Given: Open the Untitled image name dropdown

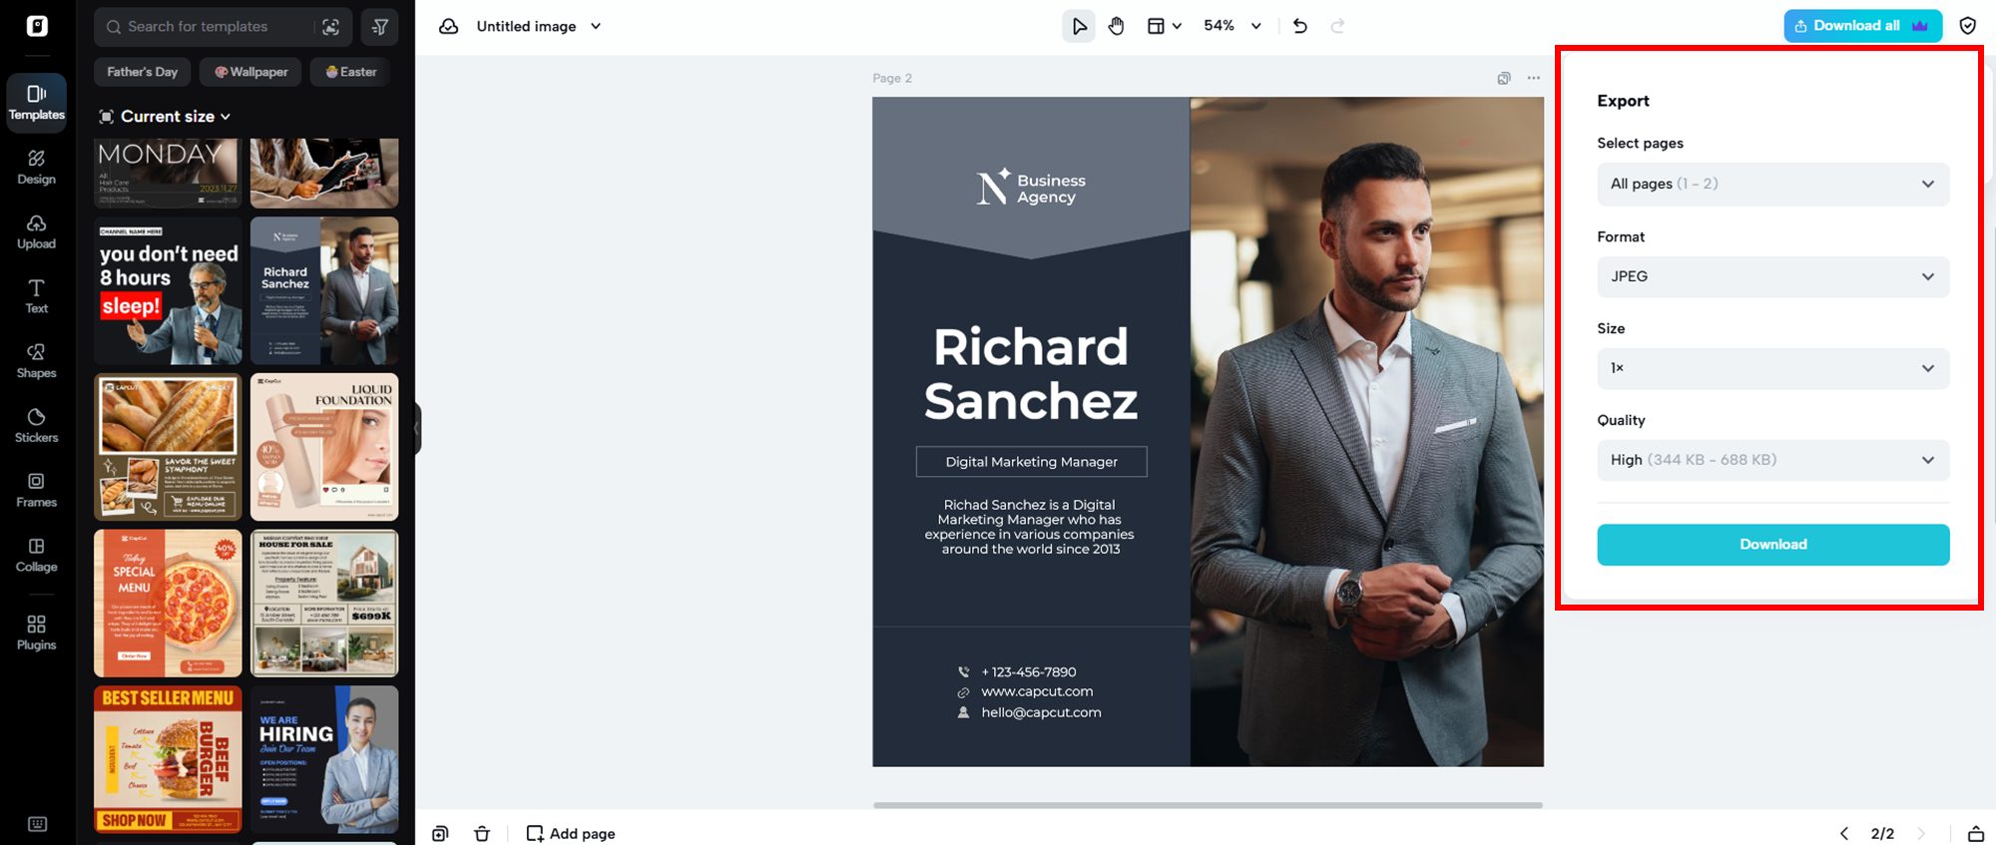Looking at the screenshot, I should [x=539, y=27].
